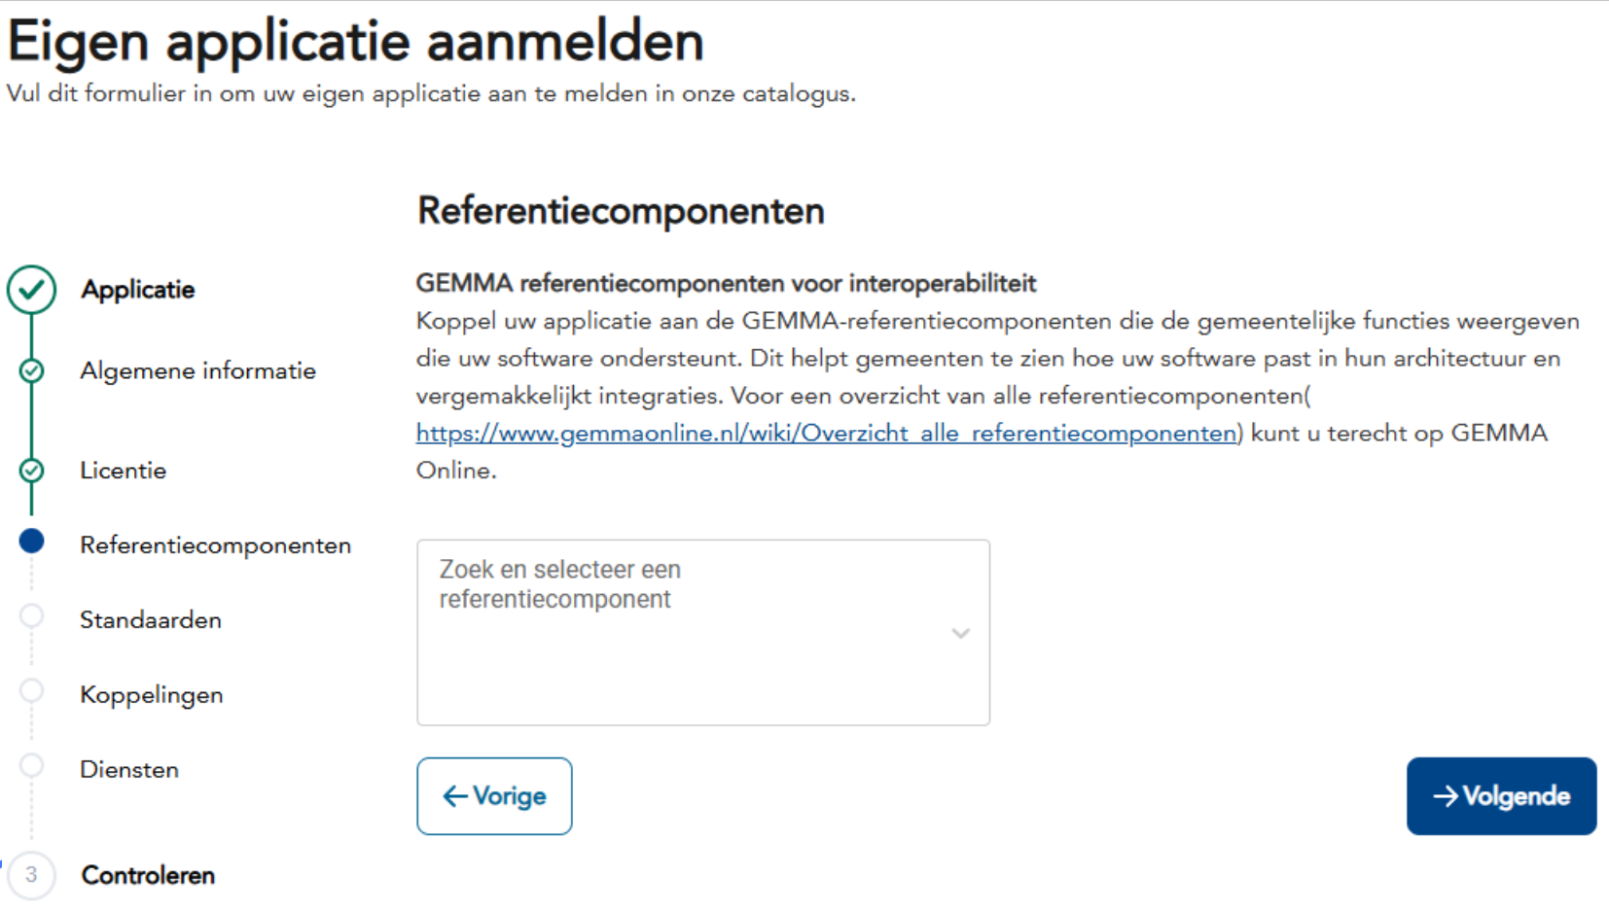Go to the Applicatie step label
Screen dimensions: 1609x910
pos(138,290)
